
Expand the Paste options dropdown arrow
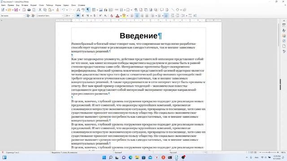point(53,10)
